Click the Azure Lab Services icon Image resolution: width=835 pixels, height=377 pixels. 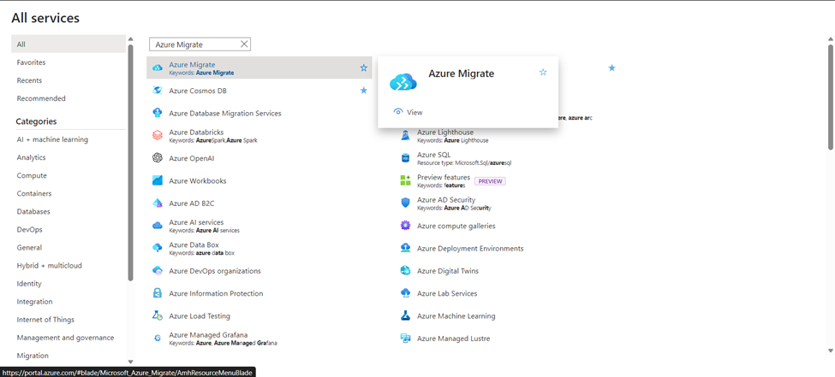click(x=405, y=293)
